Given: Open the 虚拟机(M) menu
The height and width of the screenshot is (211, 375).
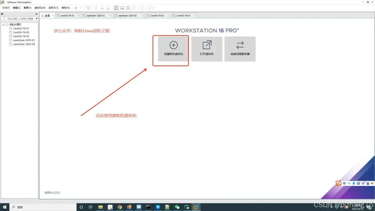Looking at the screenshot, I should pyautogui.click(x=40, y=8).
